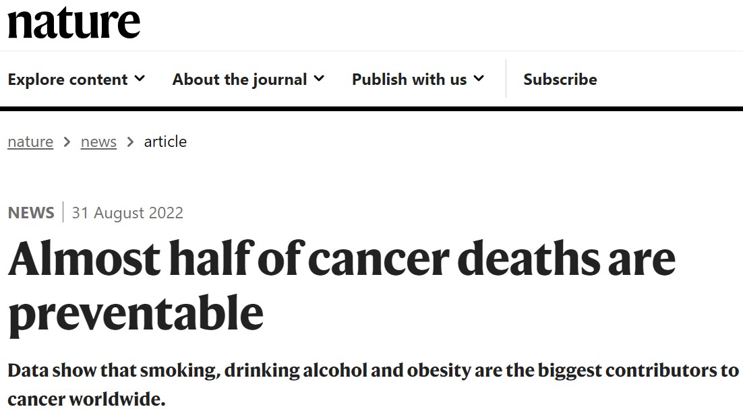Click the breadcrumb arrow between nature and news

(67, 142)
